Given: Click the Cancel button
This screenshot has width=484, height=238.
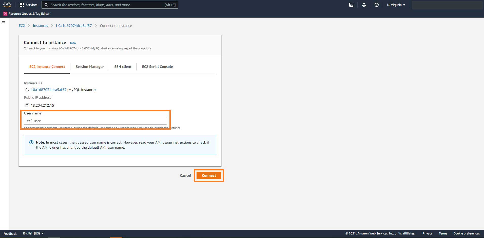Looking at the screenshot, I should point(185,175).
